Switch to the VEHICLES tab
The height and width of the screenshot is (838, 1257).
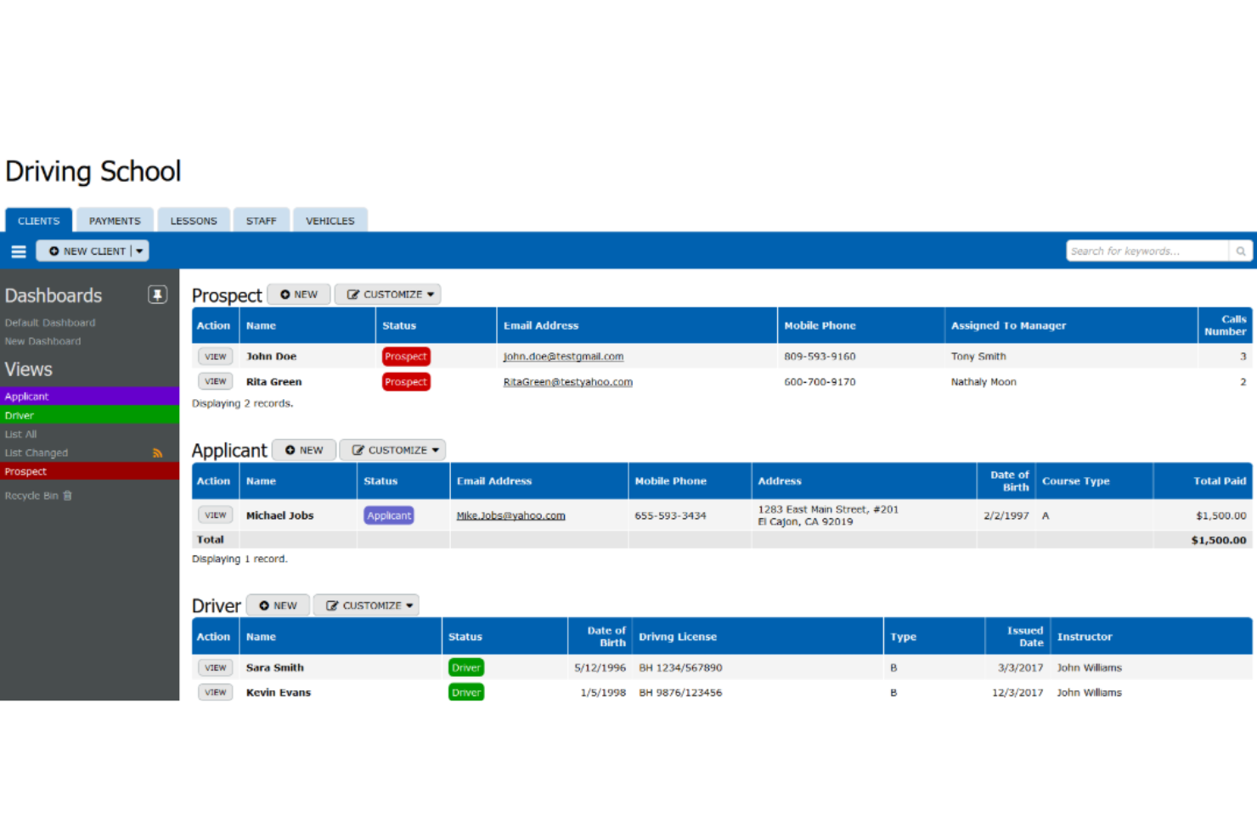tap(330, 220)
